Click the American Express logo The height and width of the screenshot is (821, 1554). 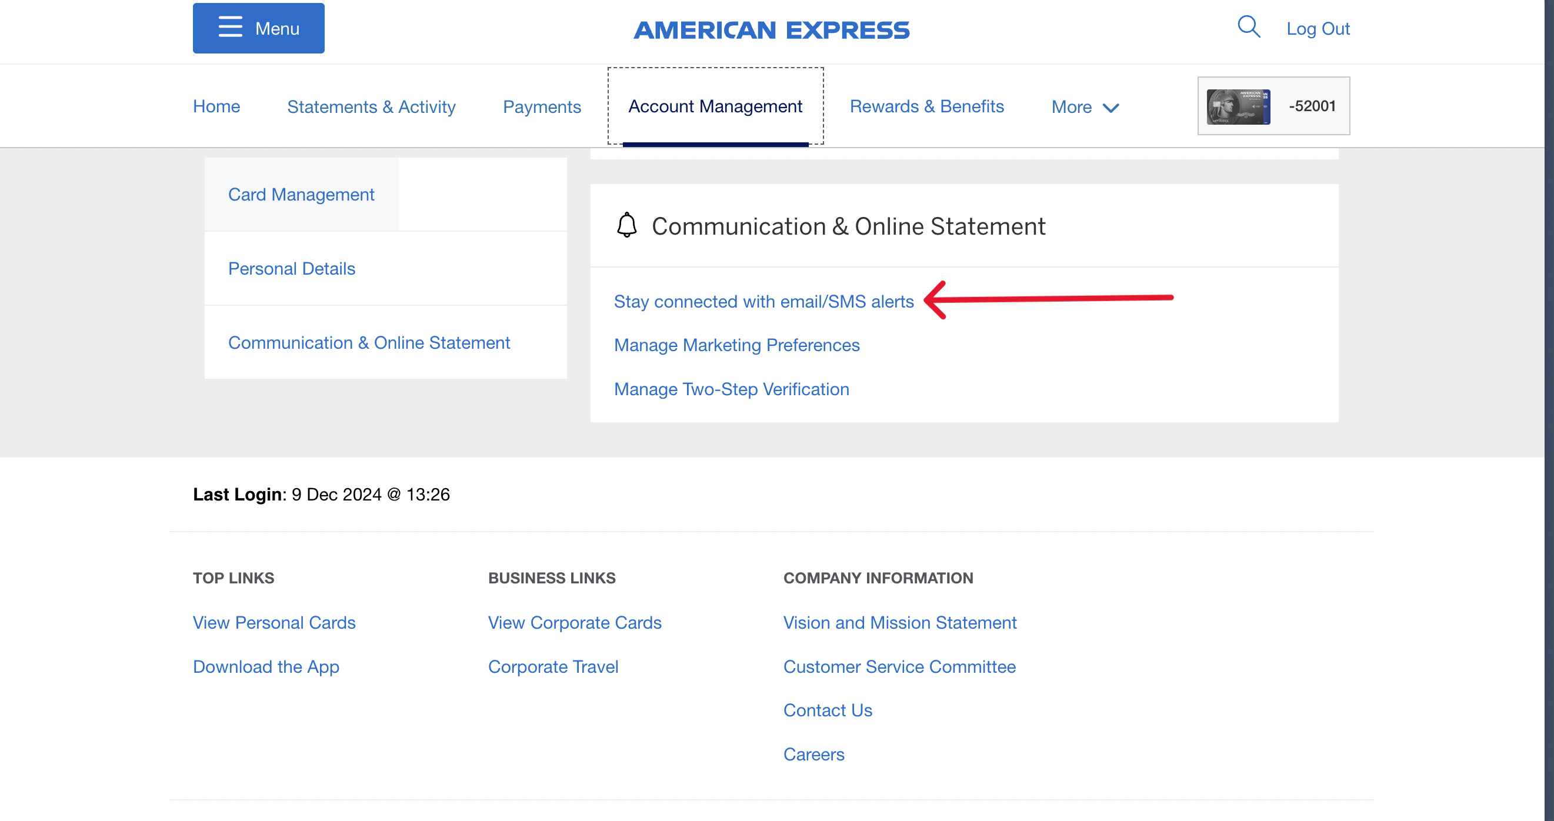(771, 30)
